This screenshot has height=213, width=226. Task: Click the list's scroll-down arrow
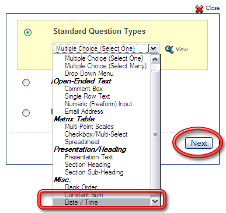155,201
